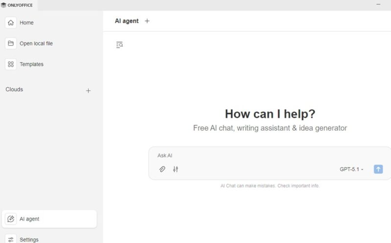Click the ONLYOFFICE logo in title bar
The height and width of the screenshot is (243, 391).
tap(17, 5)
